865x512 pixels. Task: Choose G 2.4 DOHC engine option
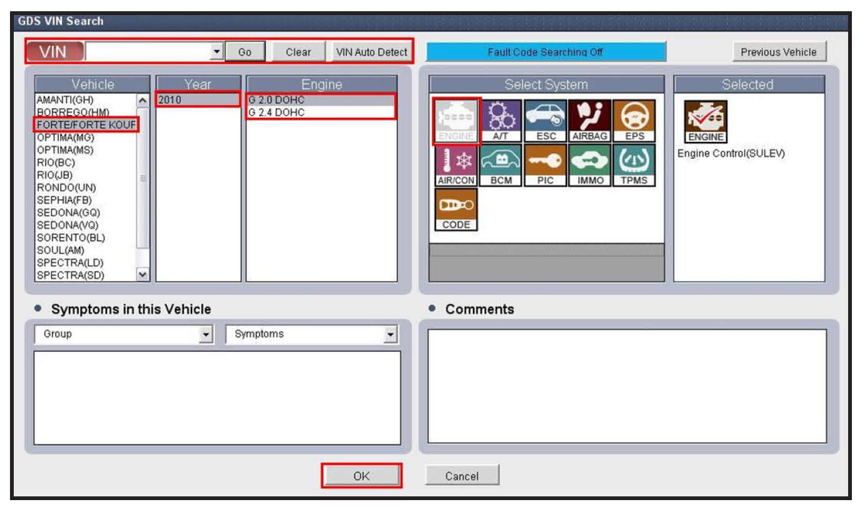321,113
